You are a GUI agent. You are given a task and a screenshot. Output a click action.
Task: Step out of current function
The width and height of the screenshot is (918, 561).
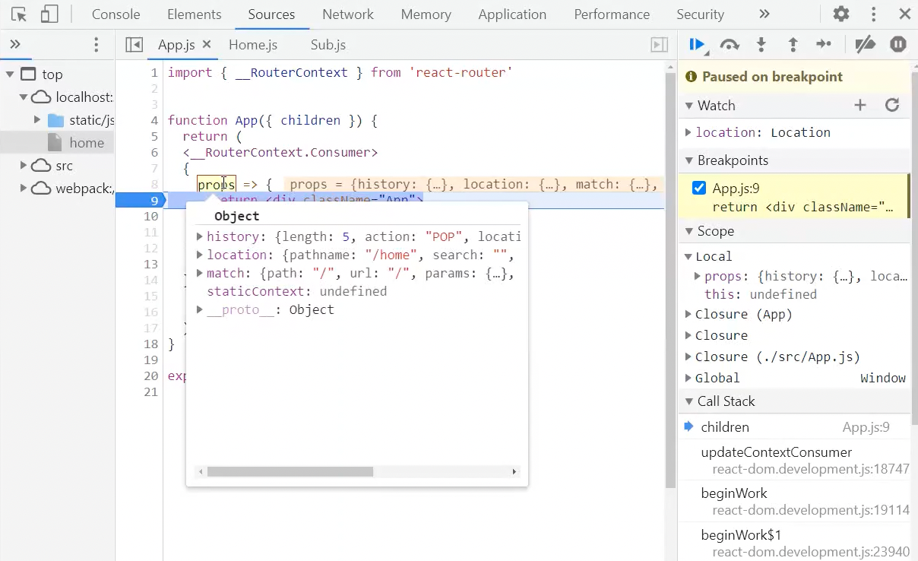click(793, 45)
